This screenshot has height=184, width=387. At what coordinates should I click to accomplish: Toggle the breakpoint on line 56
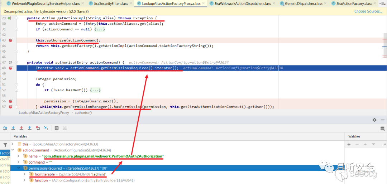[10, 101]
